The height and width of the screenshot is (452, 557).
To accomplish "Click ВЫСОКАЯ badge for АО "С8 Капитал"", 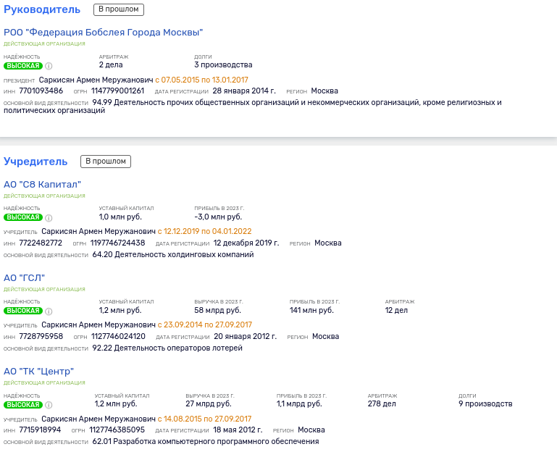I will [23, 217].
